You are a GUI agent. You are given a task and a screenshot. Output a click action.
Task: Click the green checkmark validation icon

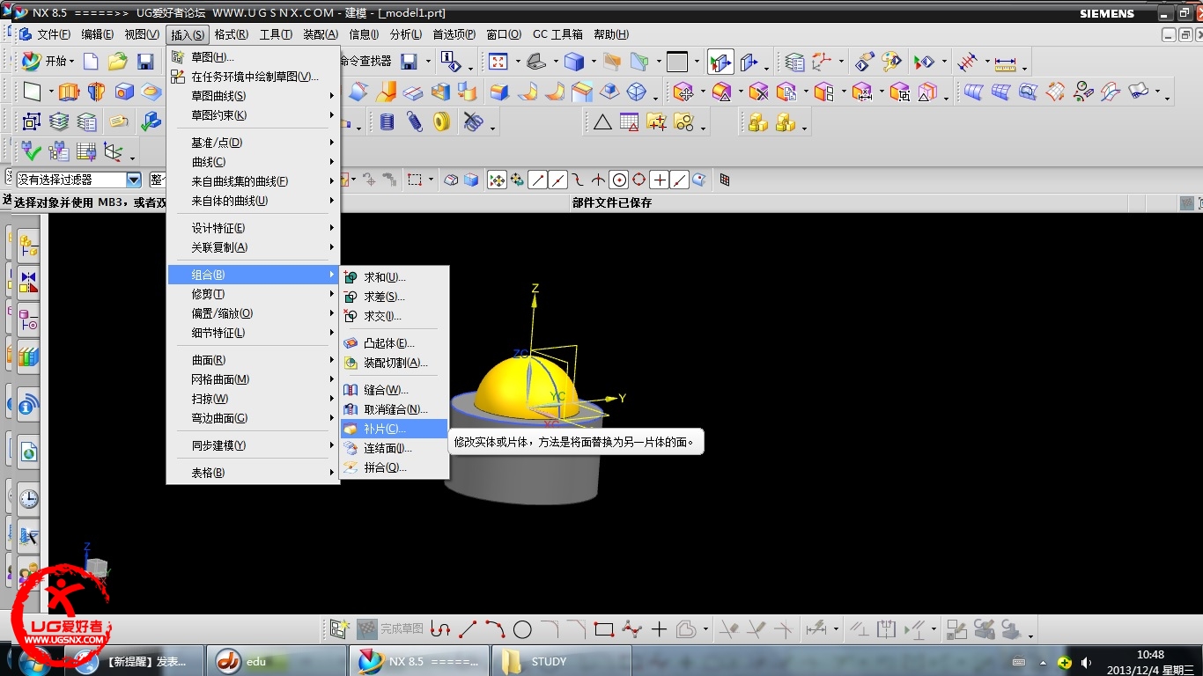(31, 151)
